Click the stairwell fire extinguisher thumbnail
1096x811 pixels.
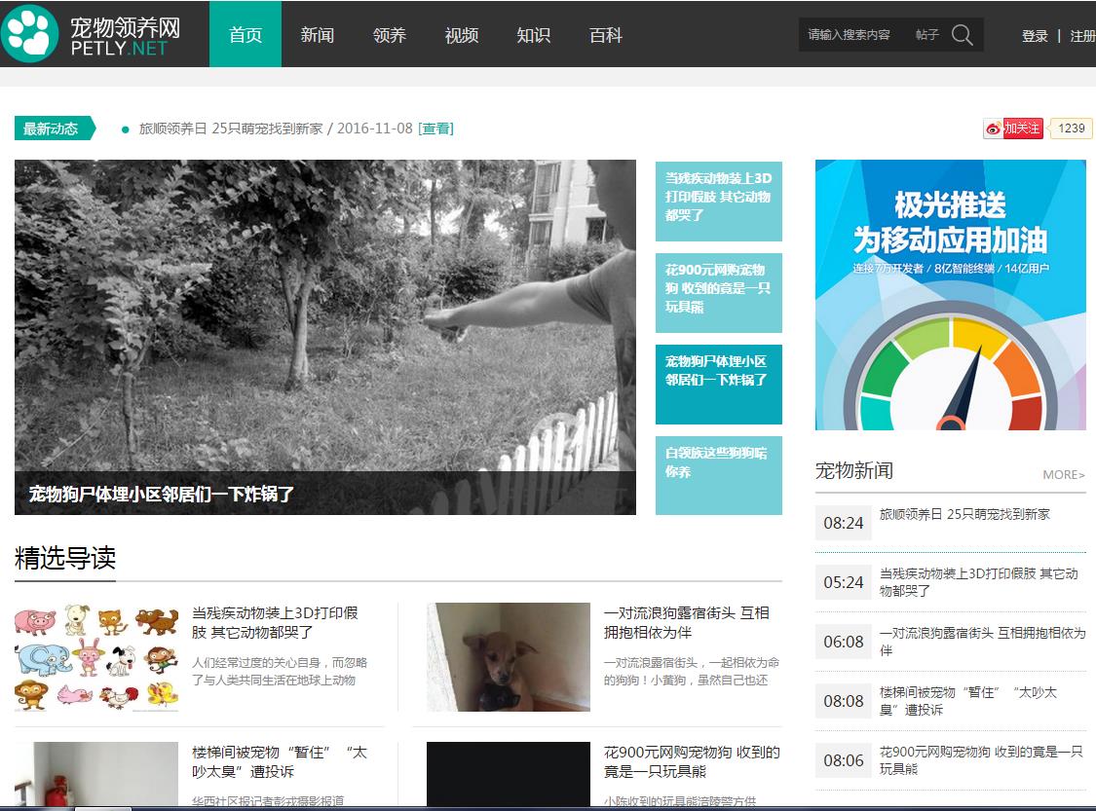pyautogui.click(x=96, y=774)
